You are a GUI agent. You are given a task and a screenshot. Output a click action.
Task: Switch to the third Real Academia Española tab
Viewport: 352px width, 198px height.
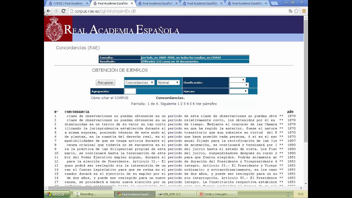point(158,4)
